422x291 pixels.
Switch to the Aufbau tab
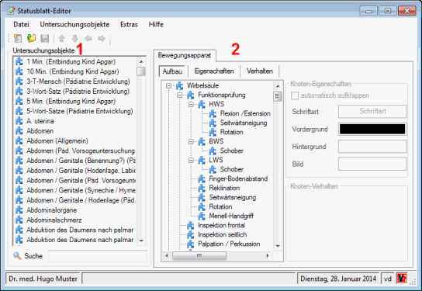[x=172, y=71]
